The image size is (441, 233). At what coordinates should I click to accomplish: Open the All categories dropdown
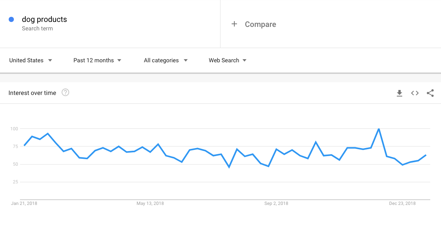point(166,60)
